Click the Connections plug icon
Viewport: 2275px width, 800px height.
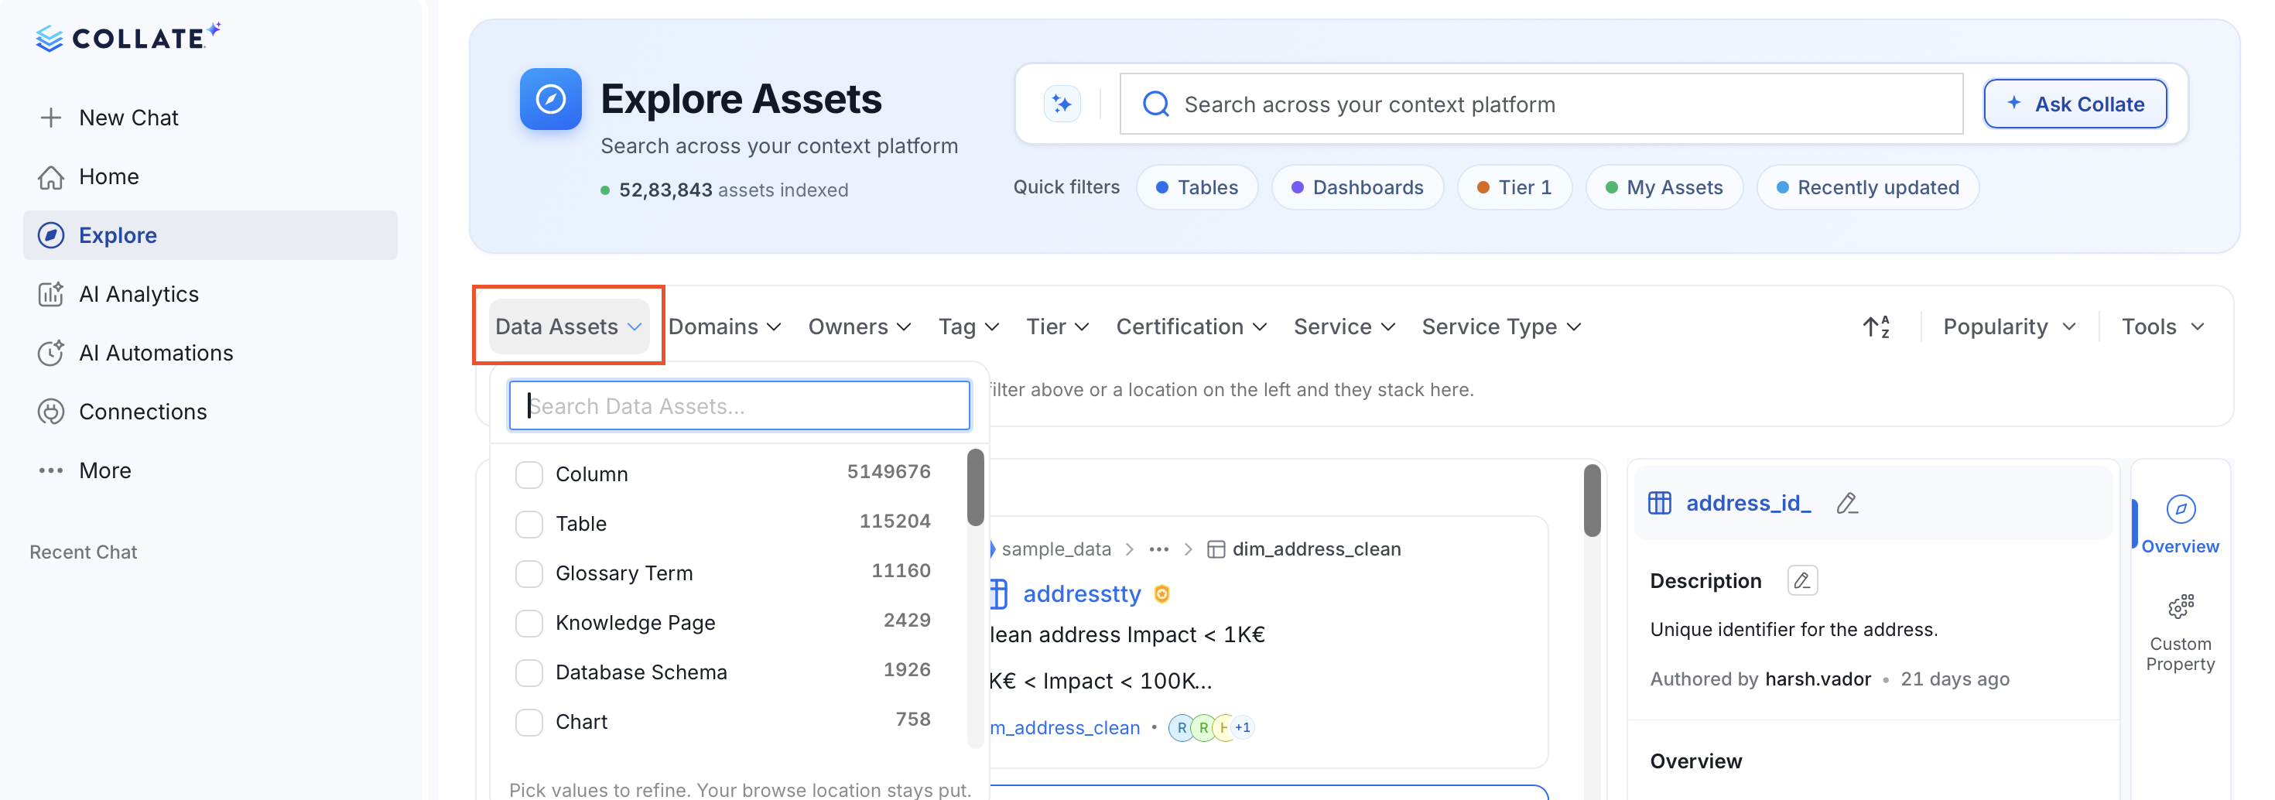click(51, 412)
